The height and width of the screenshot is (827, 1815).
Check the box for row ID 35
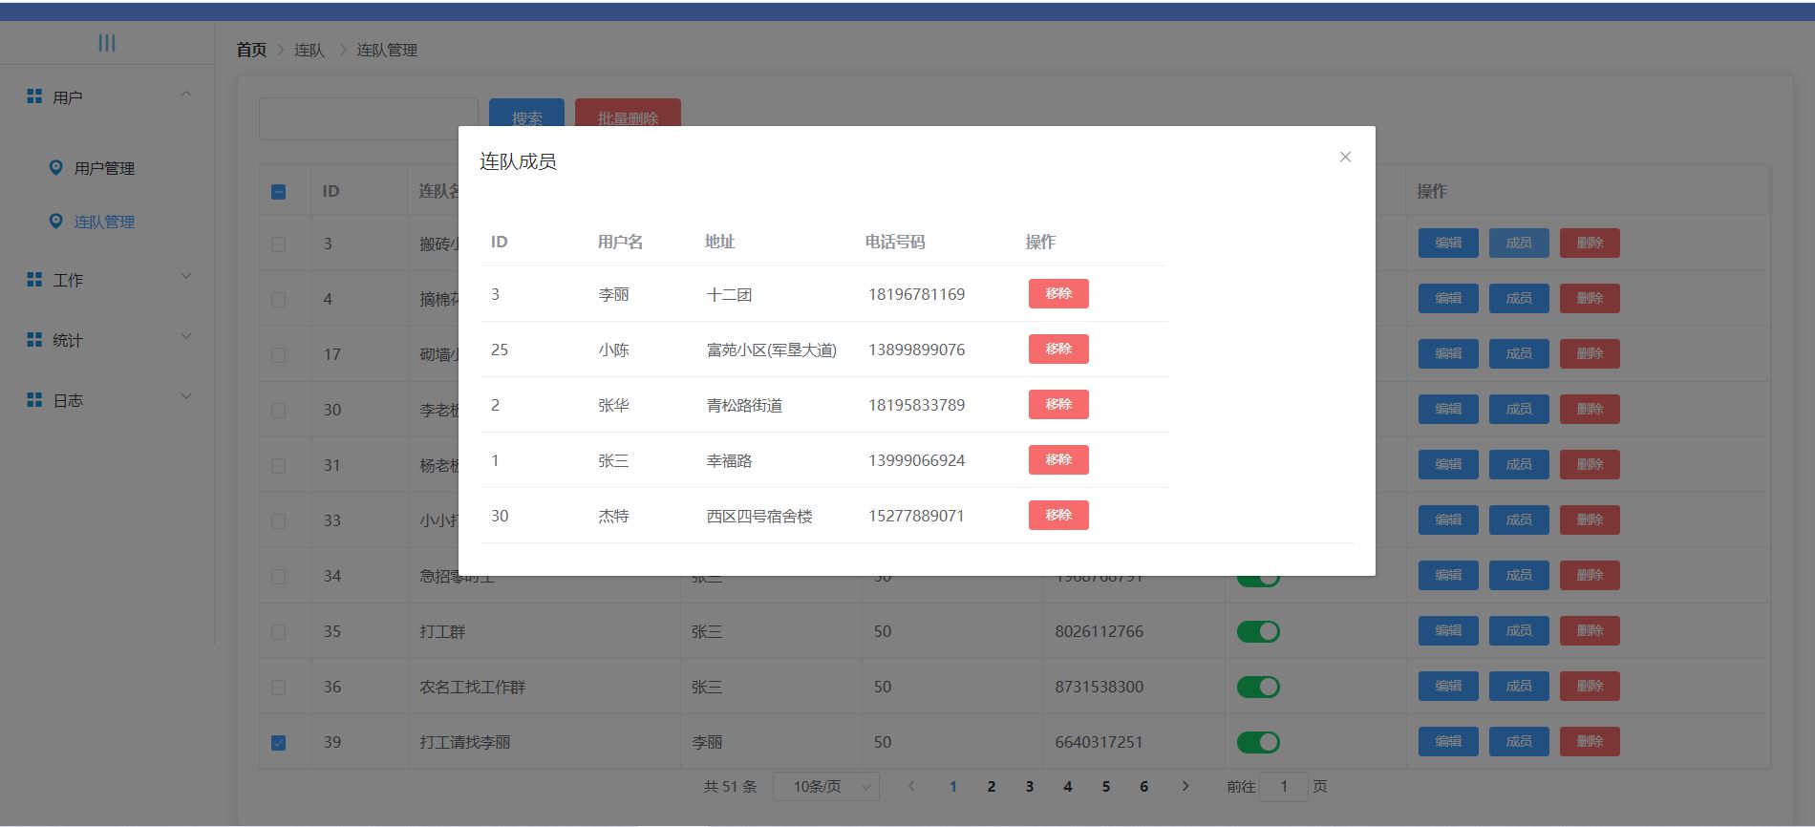click(x=278, y=632)
